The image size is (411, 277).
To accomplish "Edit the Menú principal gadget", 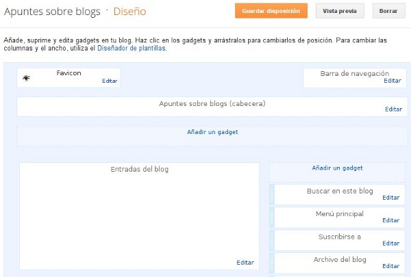I will point(390,220).
